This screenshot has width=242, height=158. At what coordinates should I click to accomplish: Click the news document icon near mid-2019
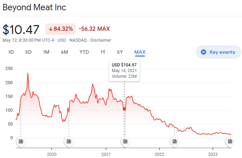(20, 141)
